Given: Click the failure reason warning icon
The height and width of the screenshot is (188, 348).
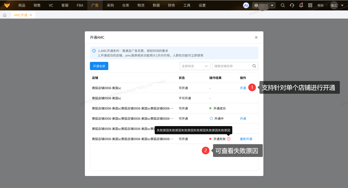Looking at the screenshot, I should 229,139.
